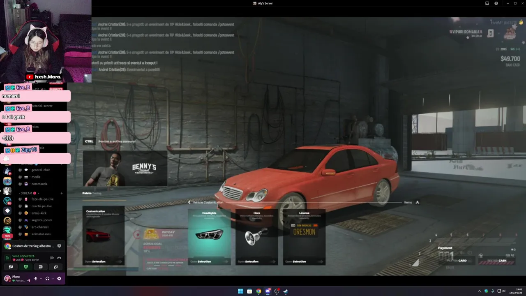Open the sugestii-jocuri channel
Viewport: 526px width, 296px height.
(40, 220)
